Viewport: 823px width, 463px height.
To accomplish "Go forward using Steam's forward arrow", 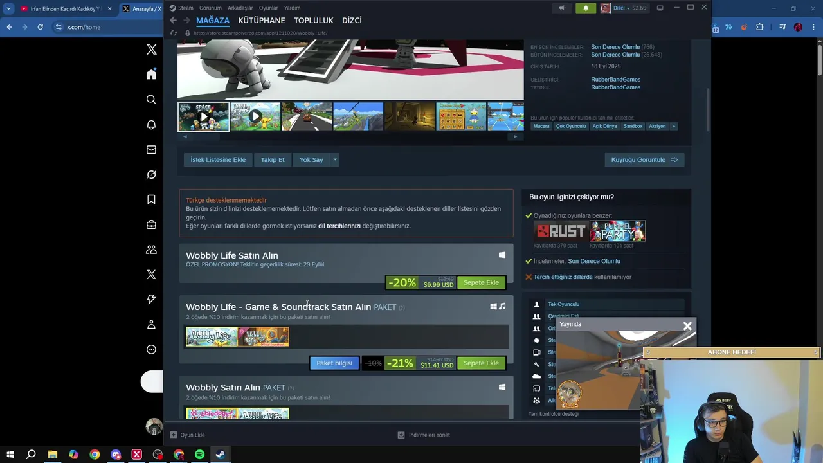I will click(186, 21).
